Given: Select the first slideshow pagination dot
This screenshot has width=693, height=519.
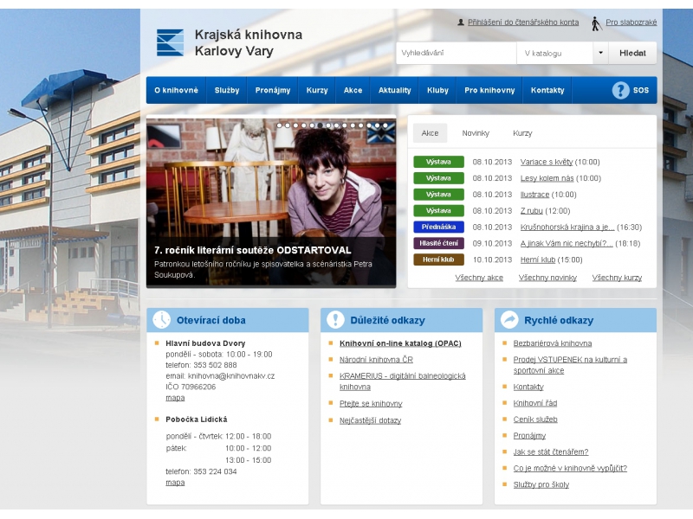Looking at the screenshot, I should 280,125.
